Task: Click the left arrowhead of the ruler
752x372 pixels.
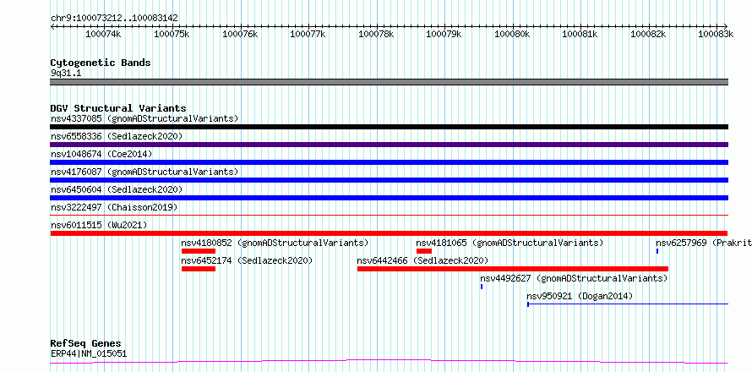Action: (52, 26)
